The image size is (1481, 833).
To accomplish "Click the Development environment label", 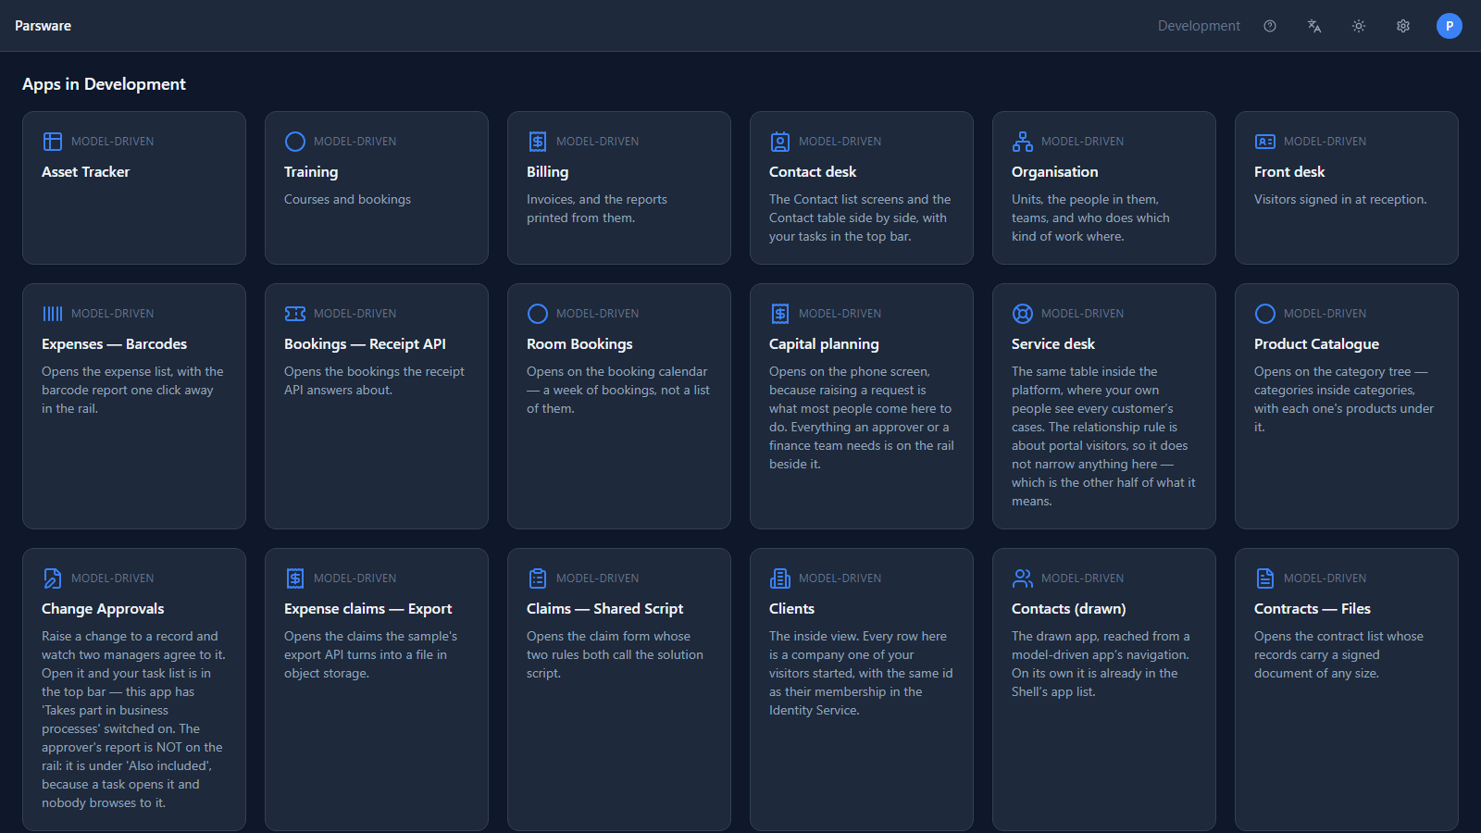I will pos(1199,26).
